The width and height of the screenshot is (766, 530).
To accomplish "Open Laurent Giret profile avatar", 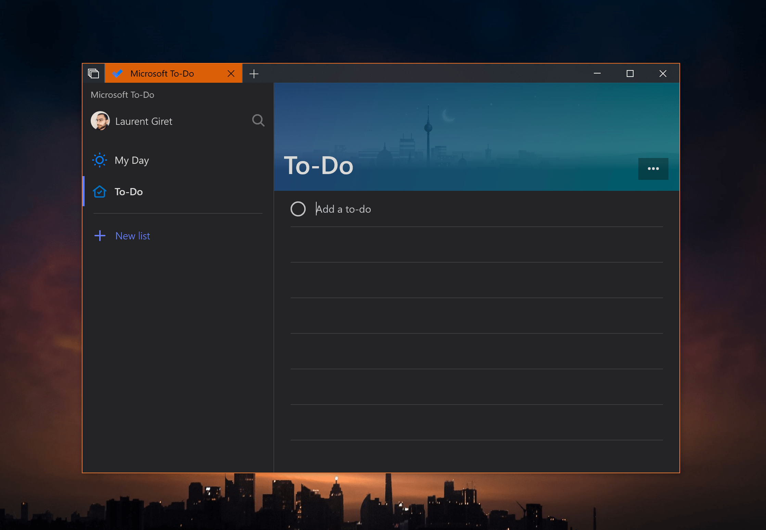I will tap(100, 121).
